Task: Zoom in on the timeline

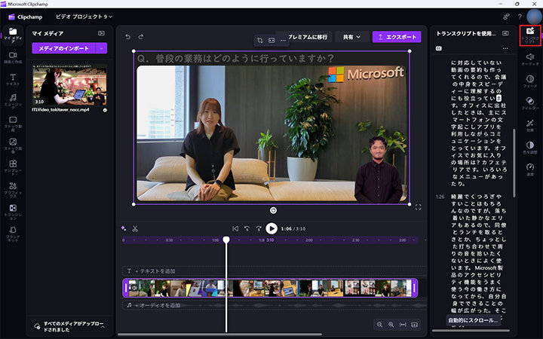Action: pyautogui.click(x=391, y=325)
